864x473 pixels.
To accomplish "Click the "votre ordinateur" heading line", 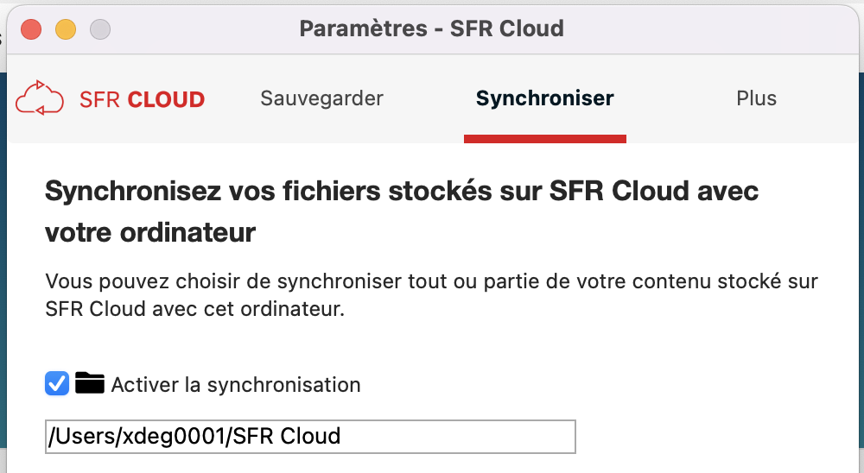I will pyautogui.click(x=149, y=232).
